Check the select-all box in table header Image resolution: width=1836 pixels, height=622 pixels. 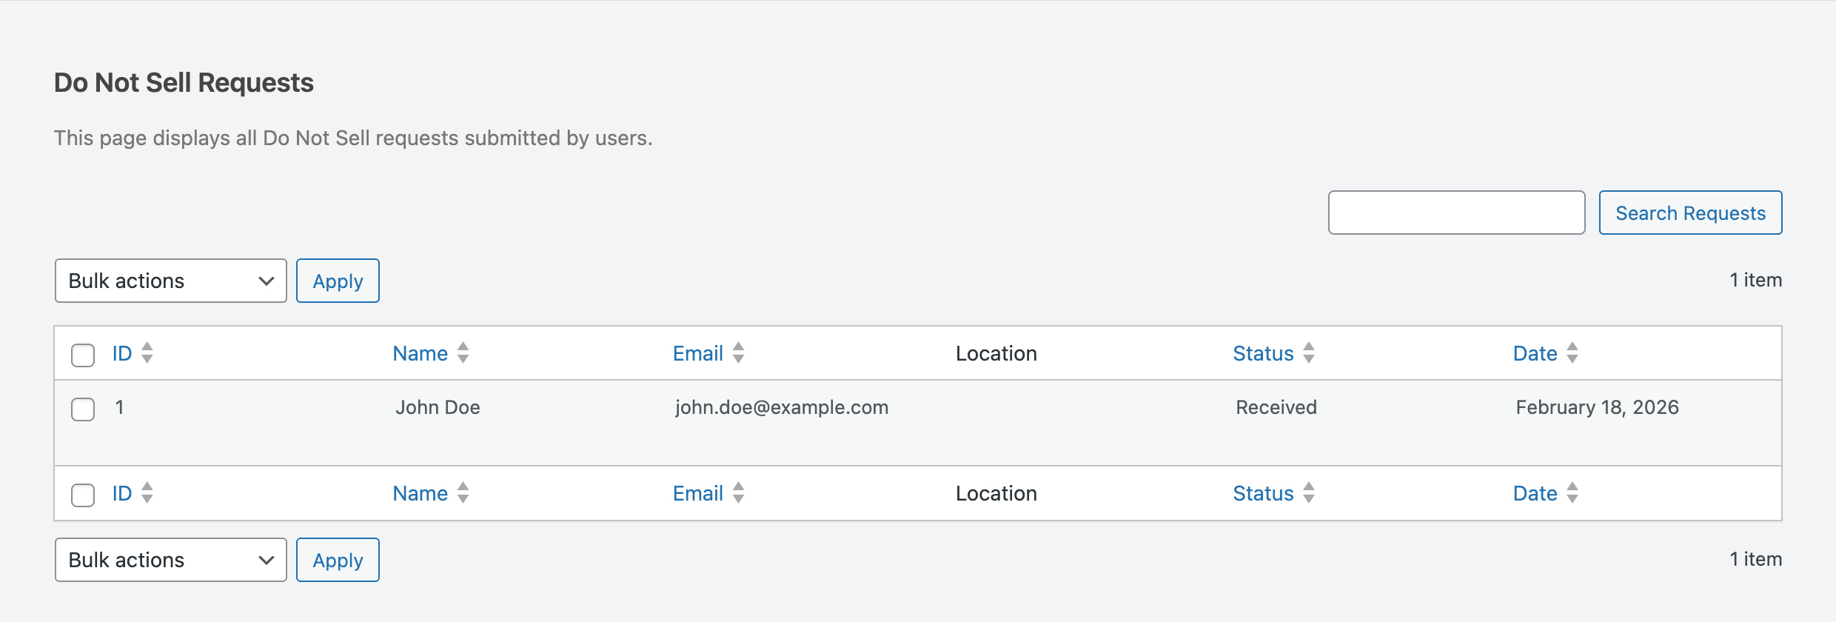pos(83,355)
